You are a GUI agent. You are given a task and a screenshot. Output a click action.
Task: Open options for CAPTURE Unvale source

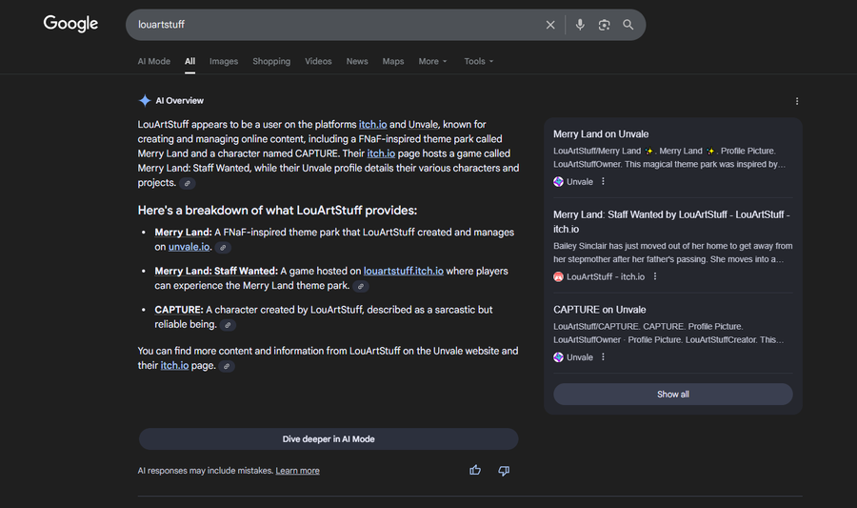[604, 357]
